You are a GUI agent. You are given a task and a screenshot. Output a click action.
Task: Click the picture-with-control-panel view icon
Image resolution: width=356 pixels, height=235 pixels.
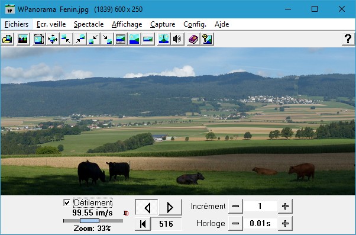[x=121, y=39]
